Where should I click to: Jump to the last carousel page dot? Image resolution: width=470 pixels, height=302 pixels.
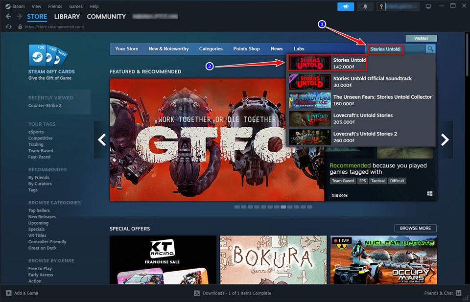[309, 207]
